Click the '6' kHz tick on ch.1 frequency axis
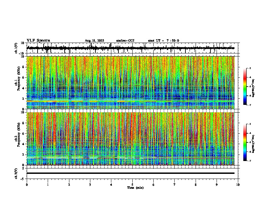Screen dimensions: 268x207 pos(23,77)
